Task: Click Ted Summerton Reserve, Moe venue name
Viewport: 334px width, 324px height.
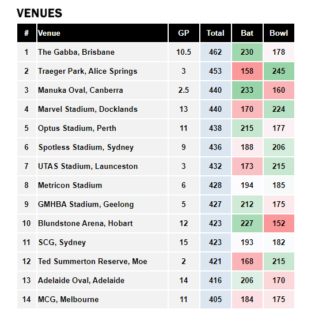Action: tap(93, 261)
